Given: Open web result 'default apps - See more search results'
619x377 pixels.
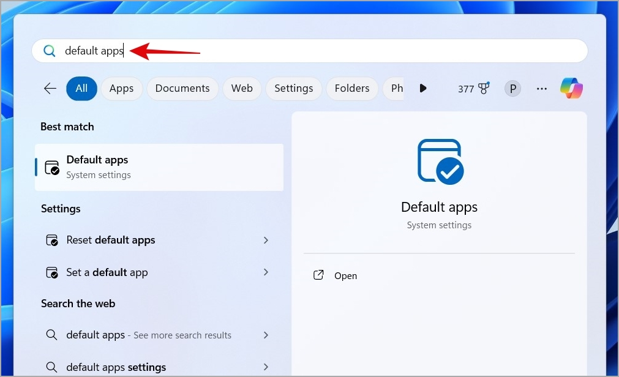Looking at the screenshot, I should pyautogui.click(x=159, y=335).
